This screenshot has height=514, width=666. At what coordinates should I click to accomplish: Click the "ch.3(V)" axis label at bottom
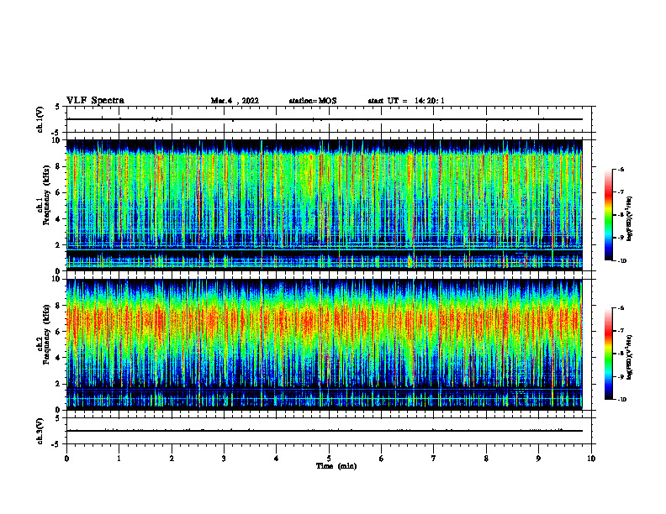click(x=40, y=431)
